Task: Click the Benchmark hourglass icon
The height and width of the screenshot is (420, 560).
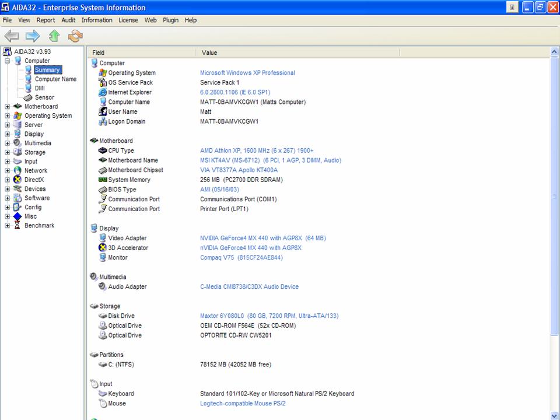Action: 17,225
